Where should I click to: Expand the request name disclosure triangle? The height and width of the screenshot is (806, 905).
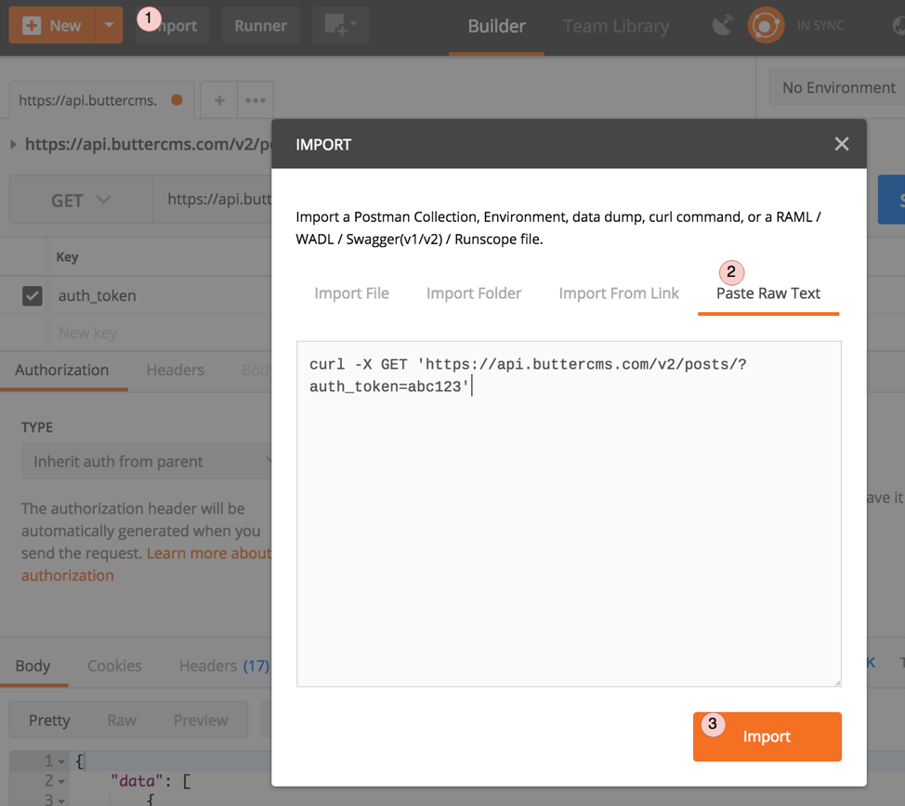coord(13,144)
